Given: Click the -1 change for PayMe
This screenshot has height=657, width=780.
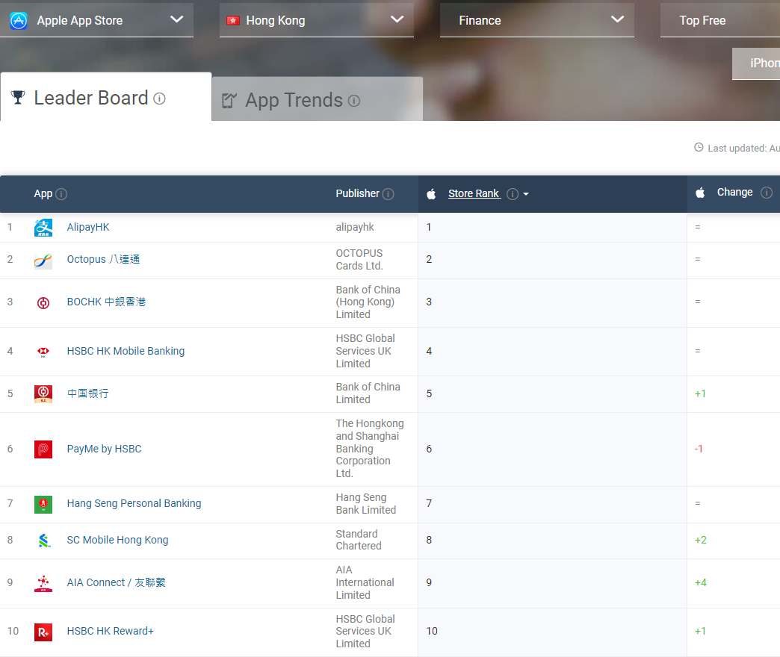Looking at the screenshot, I should point(699,449).
